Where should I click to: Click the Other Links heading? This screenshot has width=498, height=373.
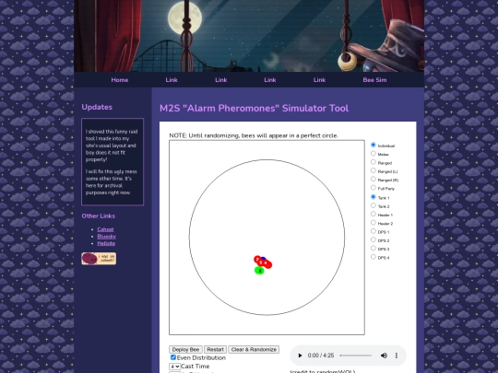[x=99, y=216]
